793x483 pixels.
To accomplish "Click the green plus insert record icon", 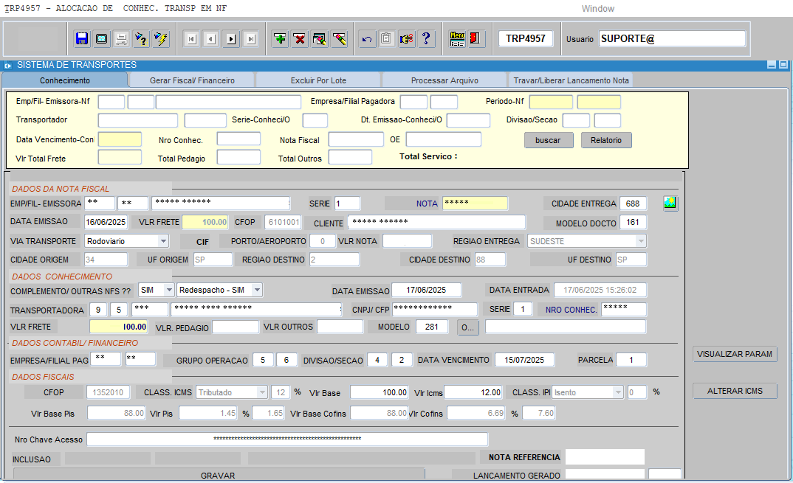I will click(280, 39).
